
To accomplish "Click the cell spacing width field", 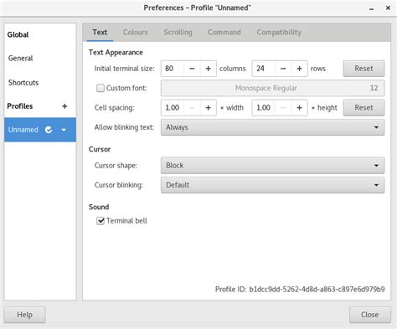I will [173, 108].
